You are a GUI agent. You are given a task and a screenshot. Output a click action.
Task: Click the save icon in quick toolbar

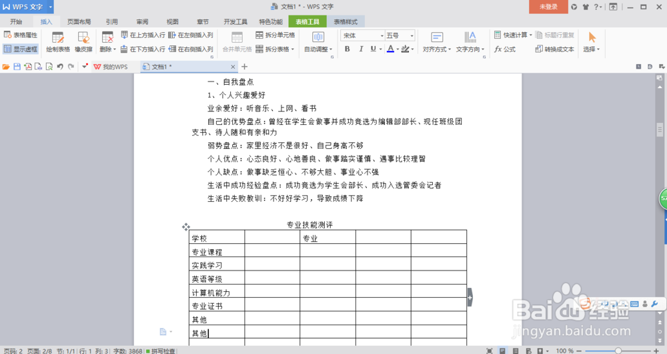pyautogui.click(x=17, y=66)
